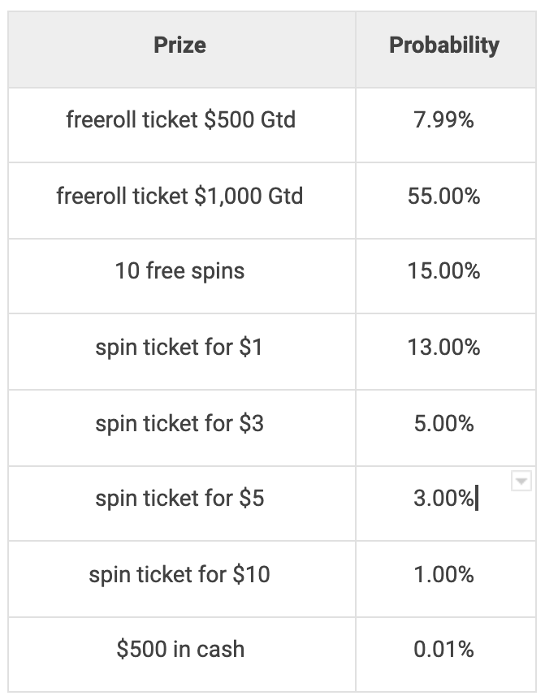Place cursor in the 3.00% cell

(443, 499)
